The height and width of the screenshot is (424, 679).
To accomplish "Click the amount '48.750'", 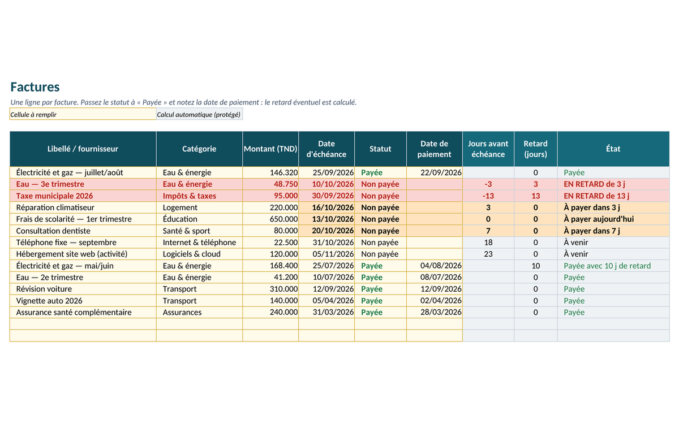I will tap(270, 184).
